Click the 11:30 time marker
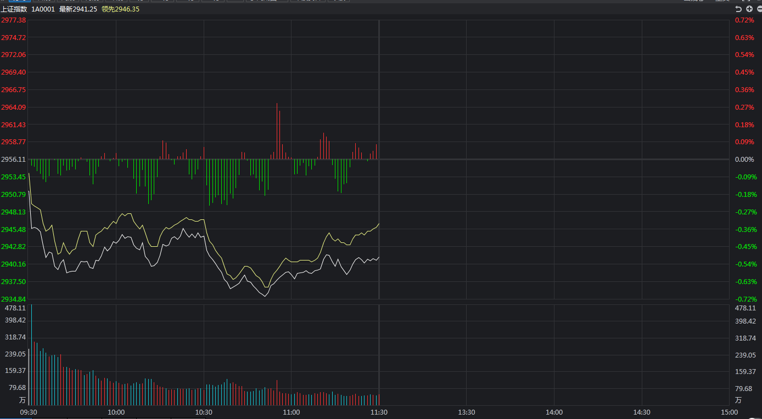This screenshot has height=419, width=762. pos(379,412)
